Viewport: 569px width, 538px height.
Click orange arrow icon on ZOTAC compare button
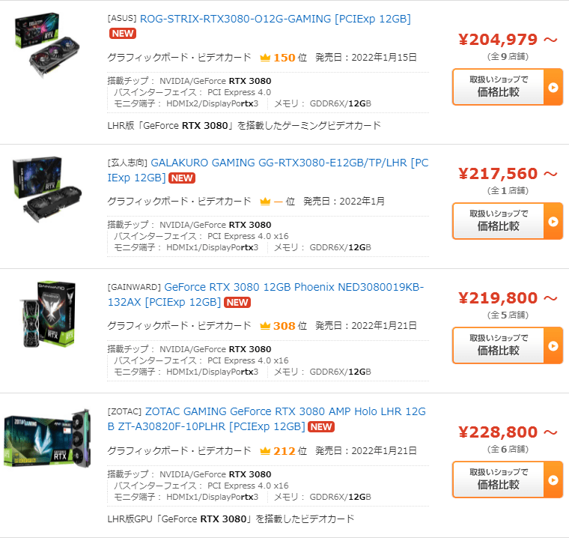point(553,480)
